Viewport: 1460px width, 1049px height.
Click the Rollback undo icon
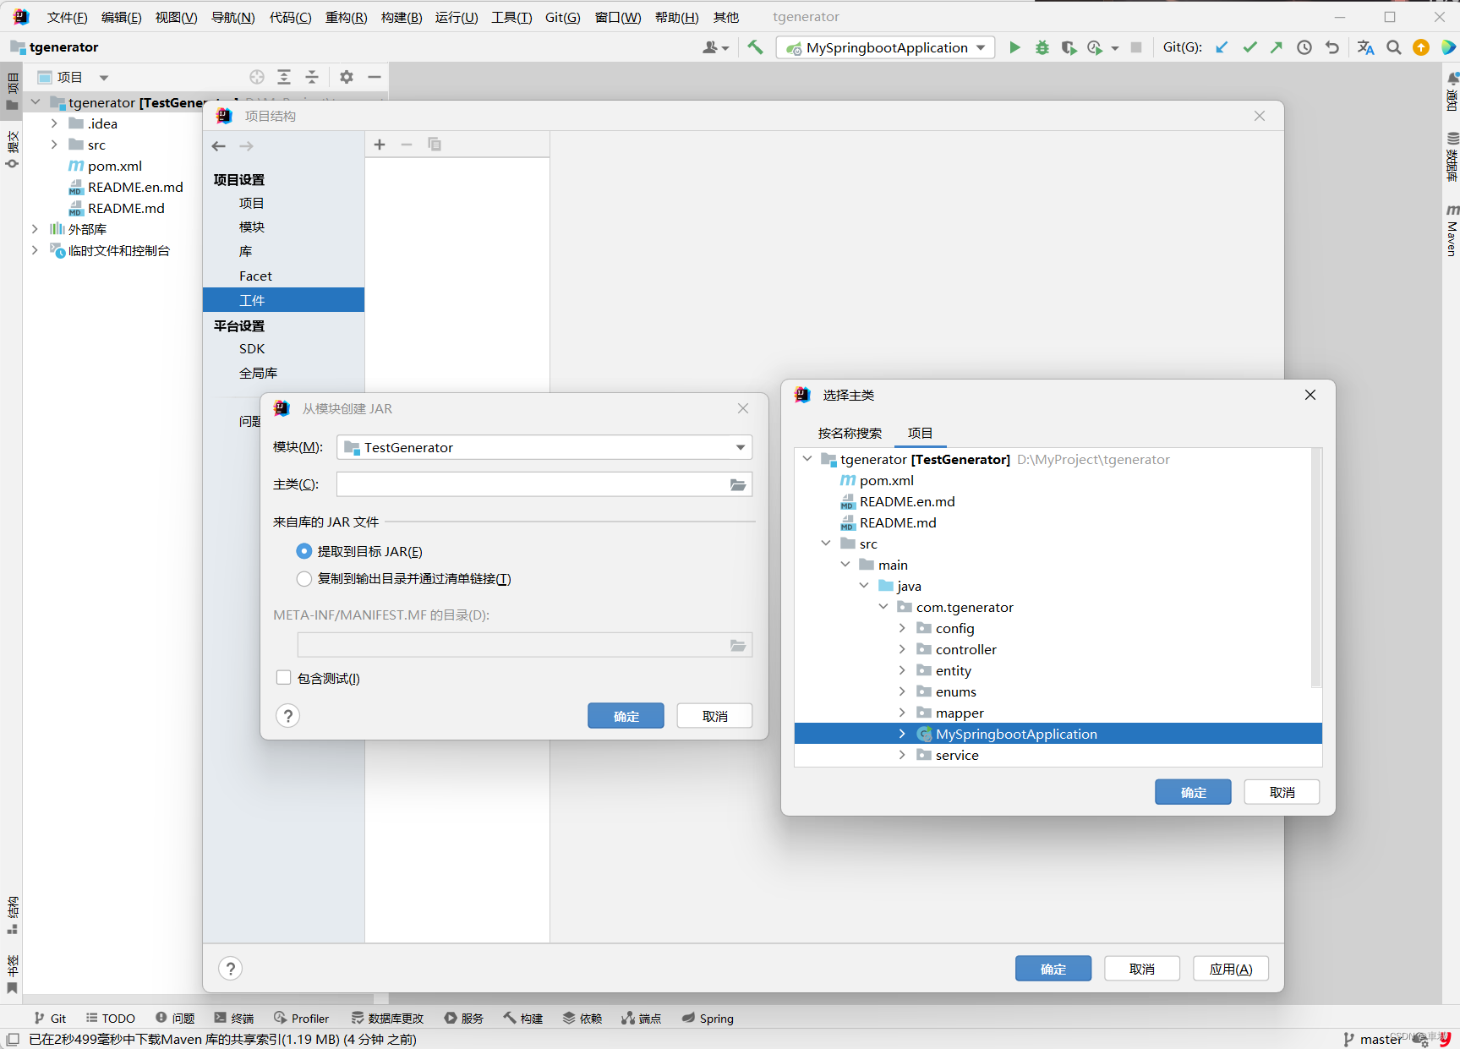(x=1332, y=47)
